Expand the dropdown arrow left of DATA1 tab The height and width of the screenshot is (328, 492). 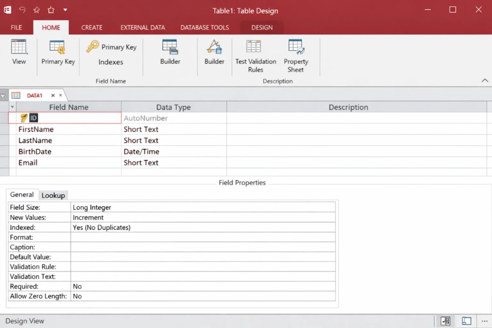pyautogui.click(x=4, y=95)
